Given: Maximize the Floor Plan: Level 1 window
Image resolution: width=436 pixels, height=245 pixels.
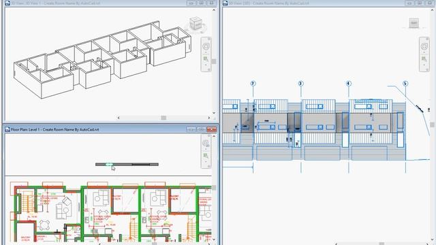Looking at the screenshot, I should tap(202, 129).
